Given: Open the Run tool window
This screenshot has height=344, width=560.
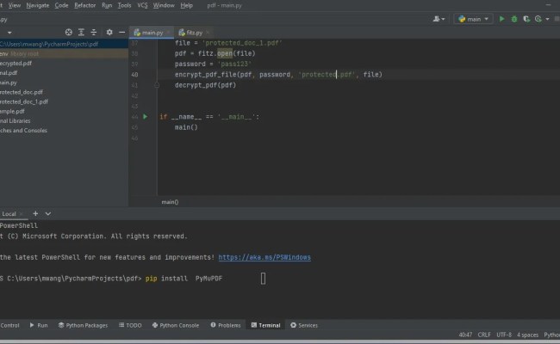Looking at the screenshot, I should (x=39, y=325).
